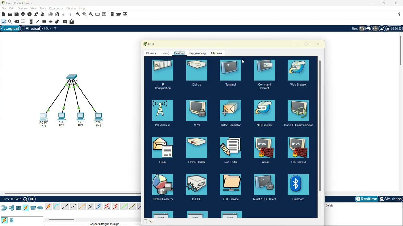Open Attributes tab in PC0
The image size is (403, 226).
(x=216, y=53)
